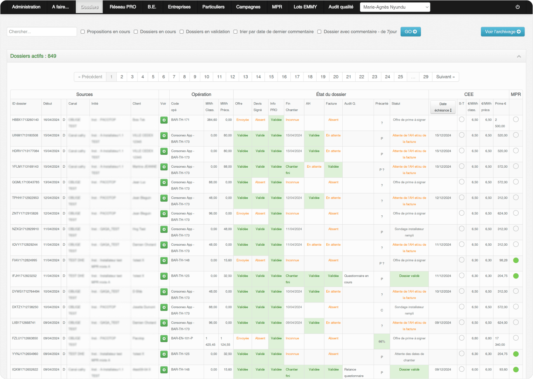533x379 pixels.
Task: Click the power logout icon
Action: (x=517, y=7)
